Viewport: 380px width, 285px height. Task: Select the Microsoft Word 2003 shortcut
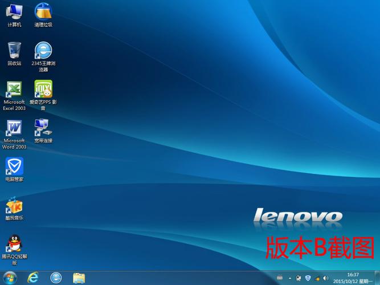(14, 134)
